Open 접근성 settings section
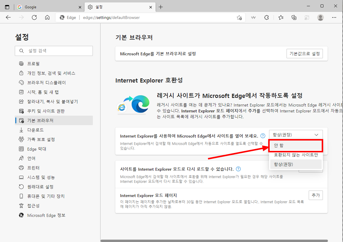 point(54,206)
